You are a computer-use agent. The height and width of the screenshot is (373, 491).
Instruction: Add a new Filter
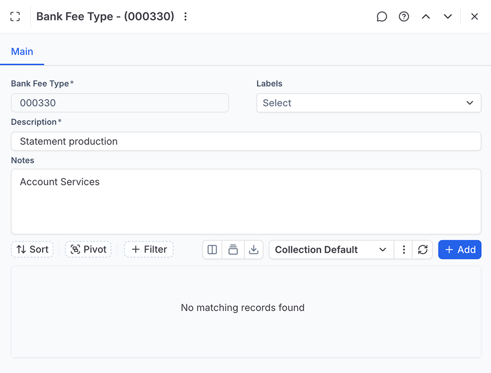149,249
